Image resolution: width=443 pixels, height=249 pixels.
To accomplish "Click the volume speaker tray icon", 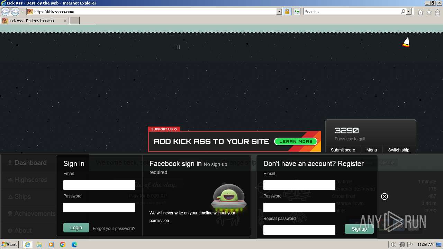I will 394,245.
